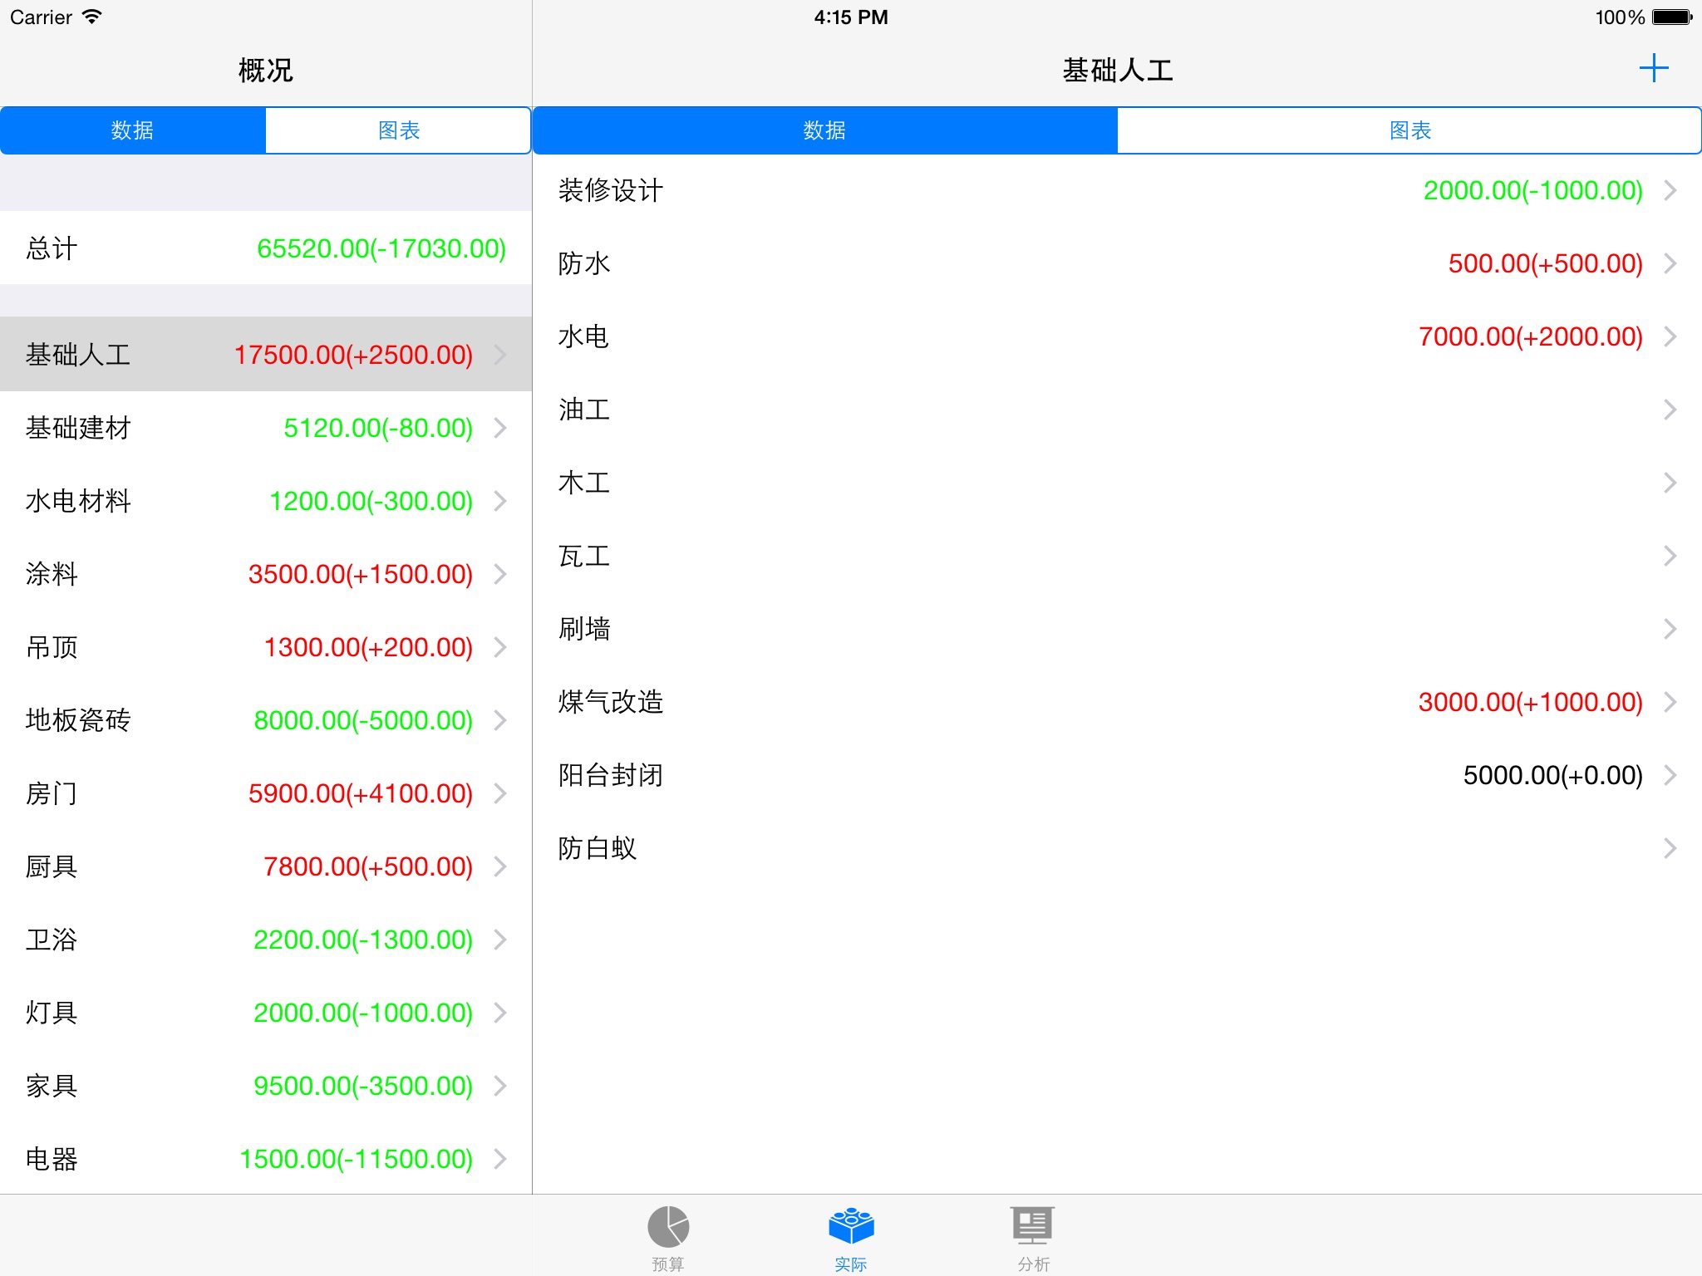
Task: Select the 房门 category row
Action: click(266, 793)
